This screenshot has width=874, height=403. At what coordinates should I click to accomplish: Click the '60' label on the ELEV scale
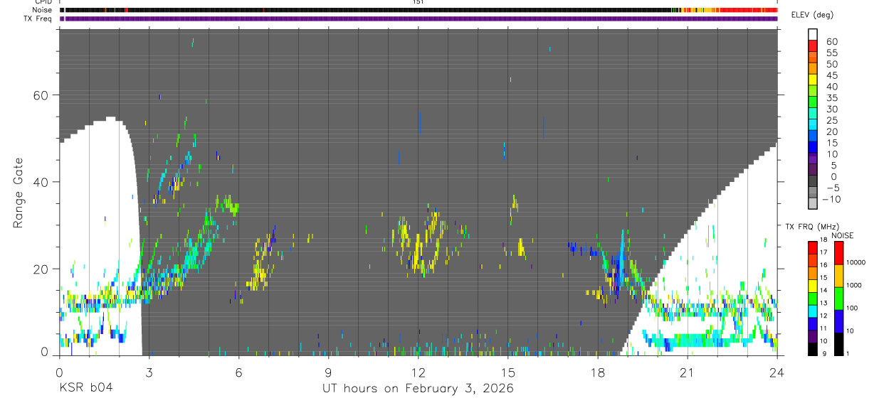point(831,42)
